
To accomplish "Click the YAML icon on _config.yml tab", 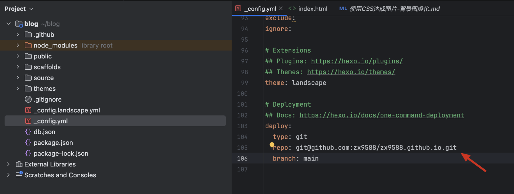I will coord(238,9).
